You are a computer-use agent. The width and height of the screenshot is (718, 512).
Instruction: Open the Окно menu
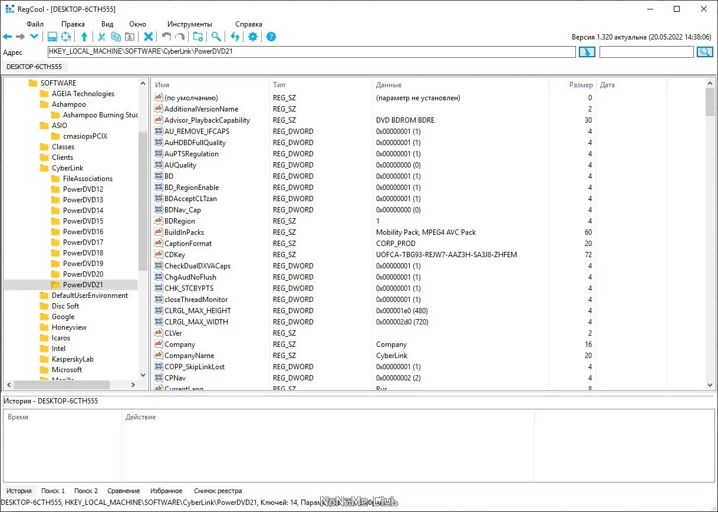click(x=137, y=24)
